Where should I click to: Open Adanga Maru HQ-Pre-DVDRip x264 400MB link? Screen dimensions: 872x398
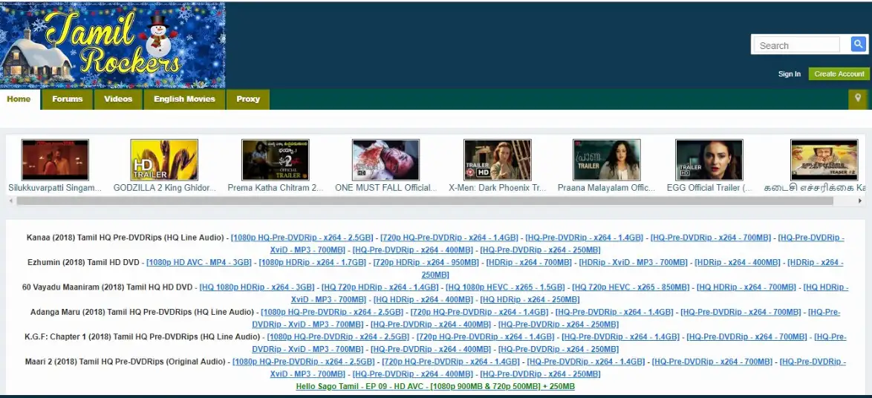pos(431,325)
